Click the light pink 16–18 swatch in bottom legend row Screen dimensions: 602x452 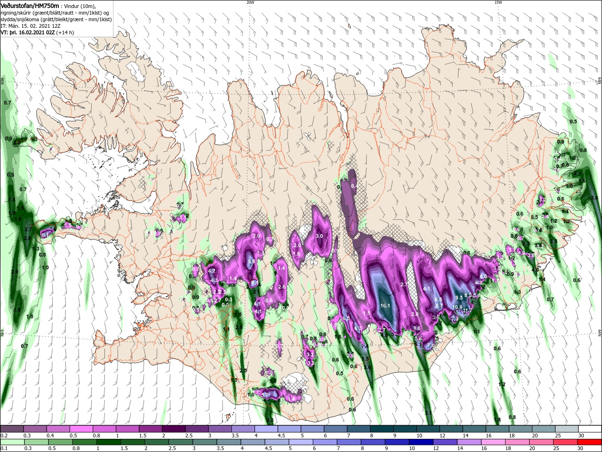494,442
